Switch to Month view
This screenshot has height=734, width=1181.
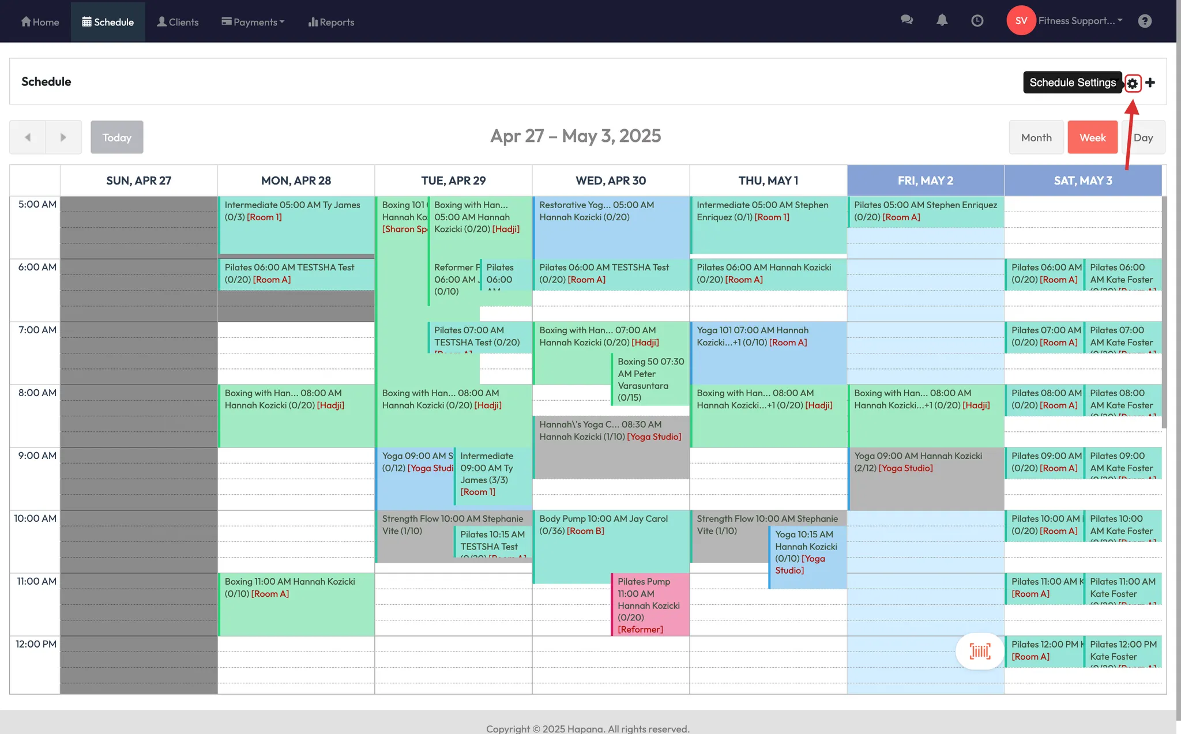coord(1036,137)
